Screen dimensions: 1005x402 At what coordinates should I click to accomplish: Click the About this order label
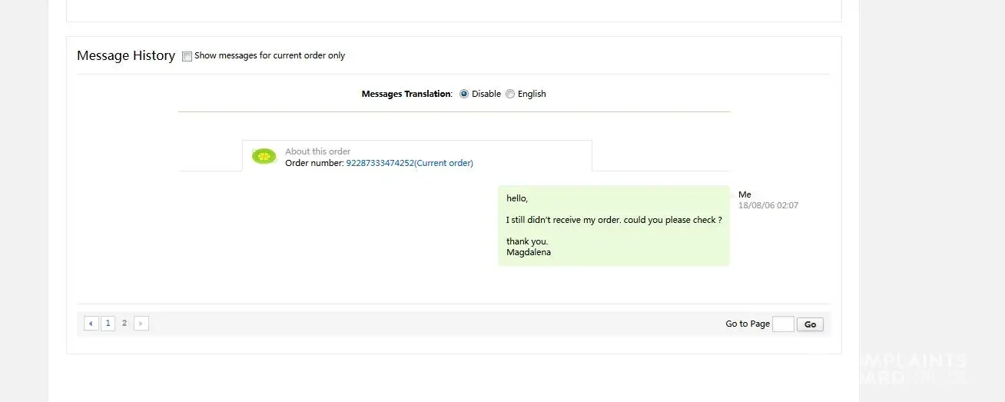317,151
